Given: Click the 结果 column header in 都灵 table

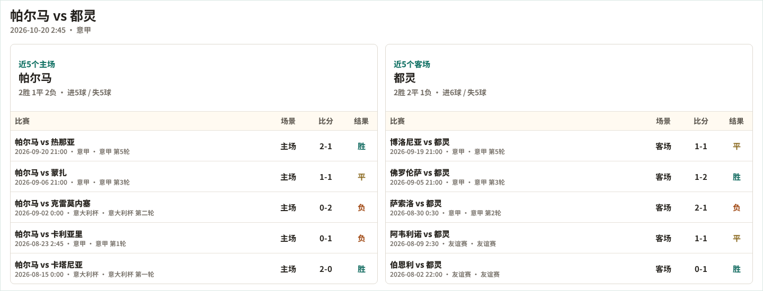Looking at the screenshot, I should click(737, 121).
